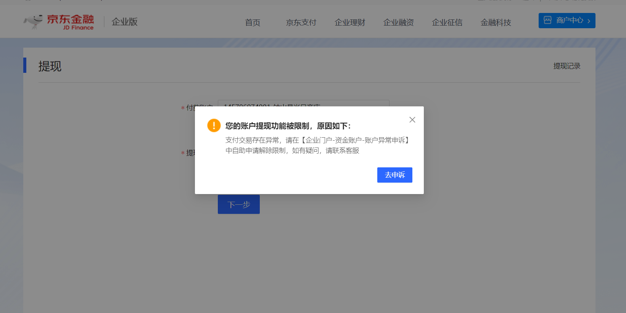Open the 提现记录 withdrawal records link
The height and width of the screenshot is (313, 626).
pyautogui.click(x=566, y=66)
